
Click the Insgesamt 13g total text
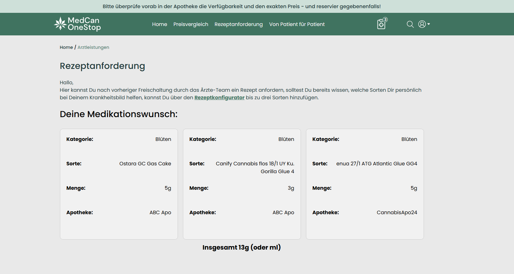pos(241,247)
